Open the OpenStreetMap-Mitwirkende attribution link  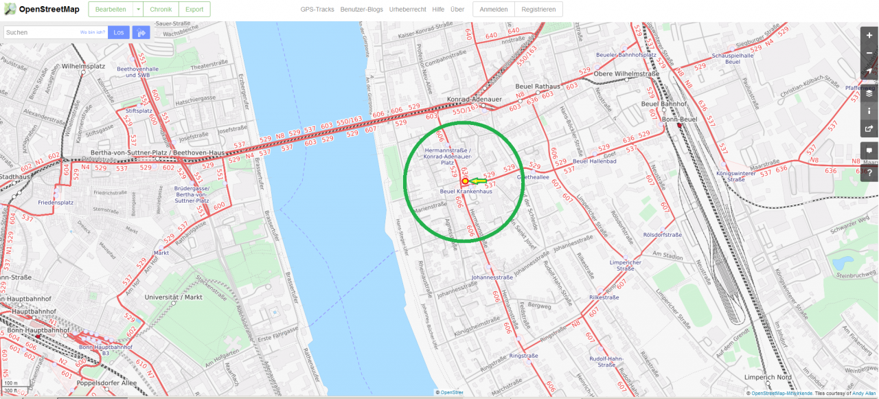[781, 394]
